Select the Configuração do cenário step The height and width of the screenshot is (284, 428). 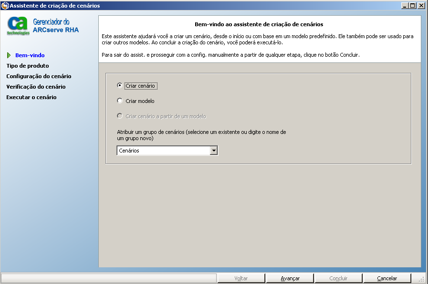(39, 76)
